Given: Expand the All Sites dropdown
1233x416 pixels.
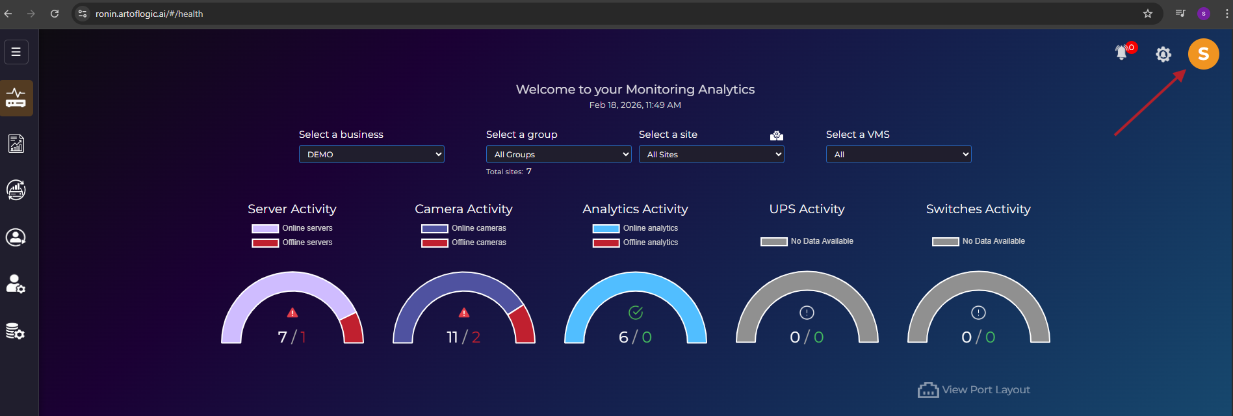Looking at the screenshot, I should (711, 154).
